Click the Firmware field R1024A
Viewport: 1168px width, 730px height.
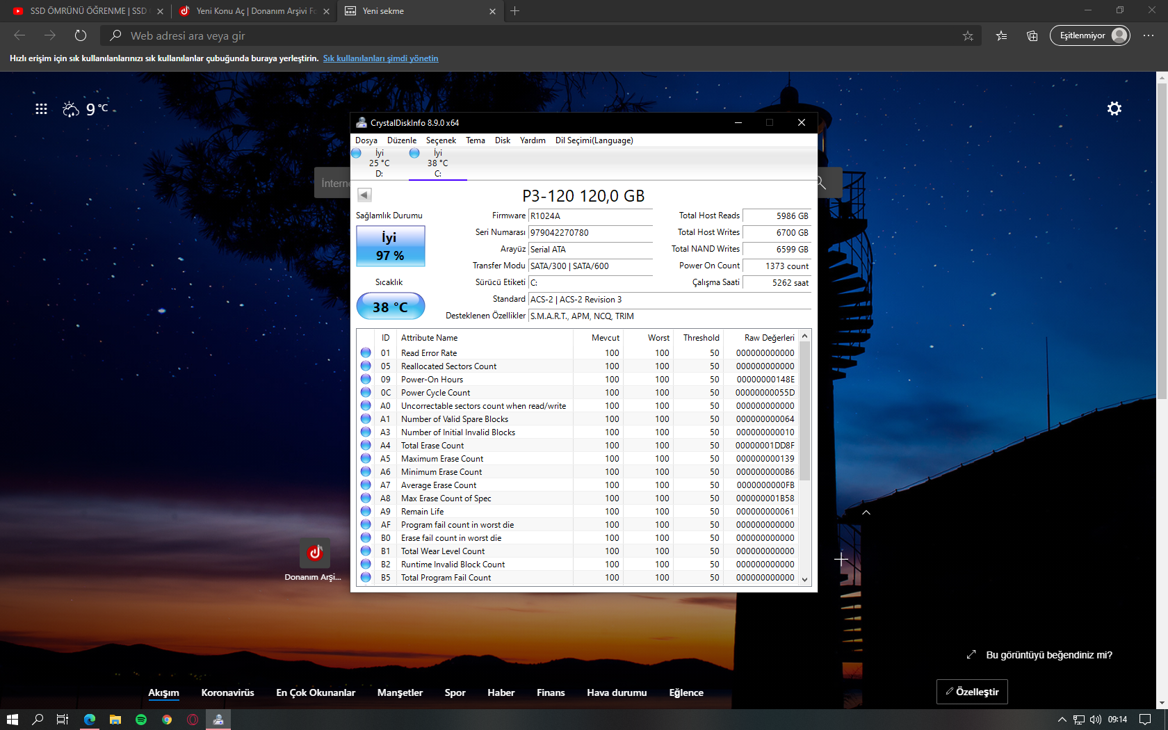click(590, 216)
